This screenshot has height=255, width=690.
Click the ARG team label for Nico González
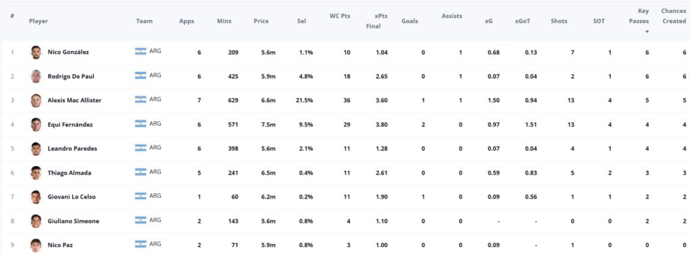coord(156,51)
